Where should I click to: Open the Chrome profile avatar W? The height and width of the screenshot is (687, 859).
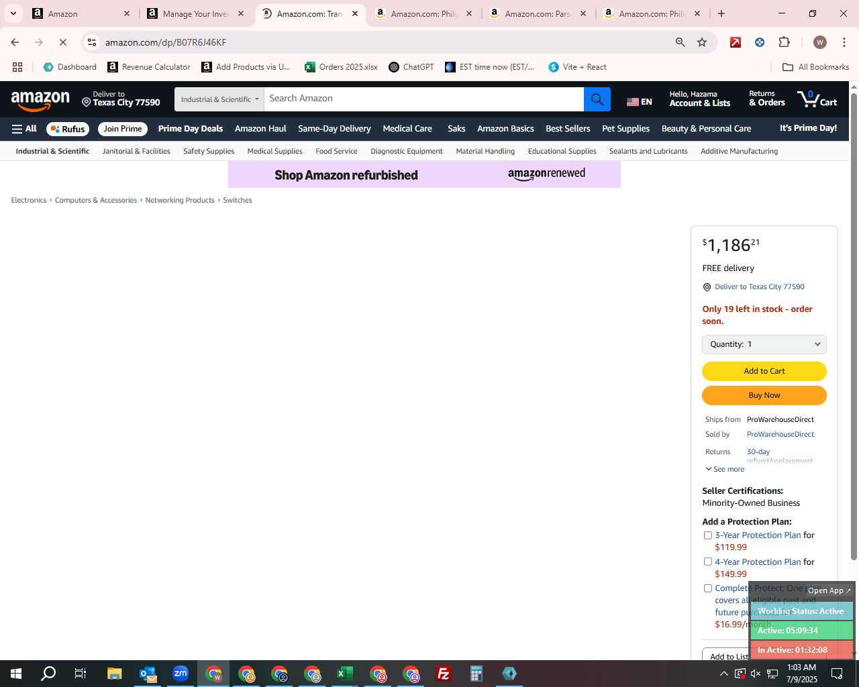[x=819, y=42]
